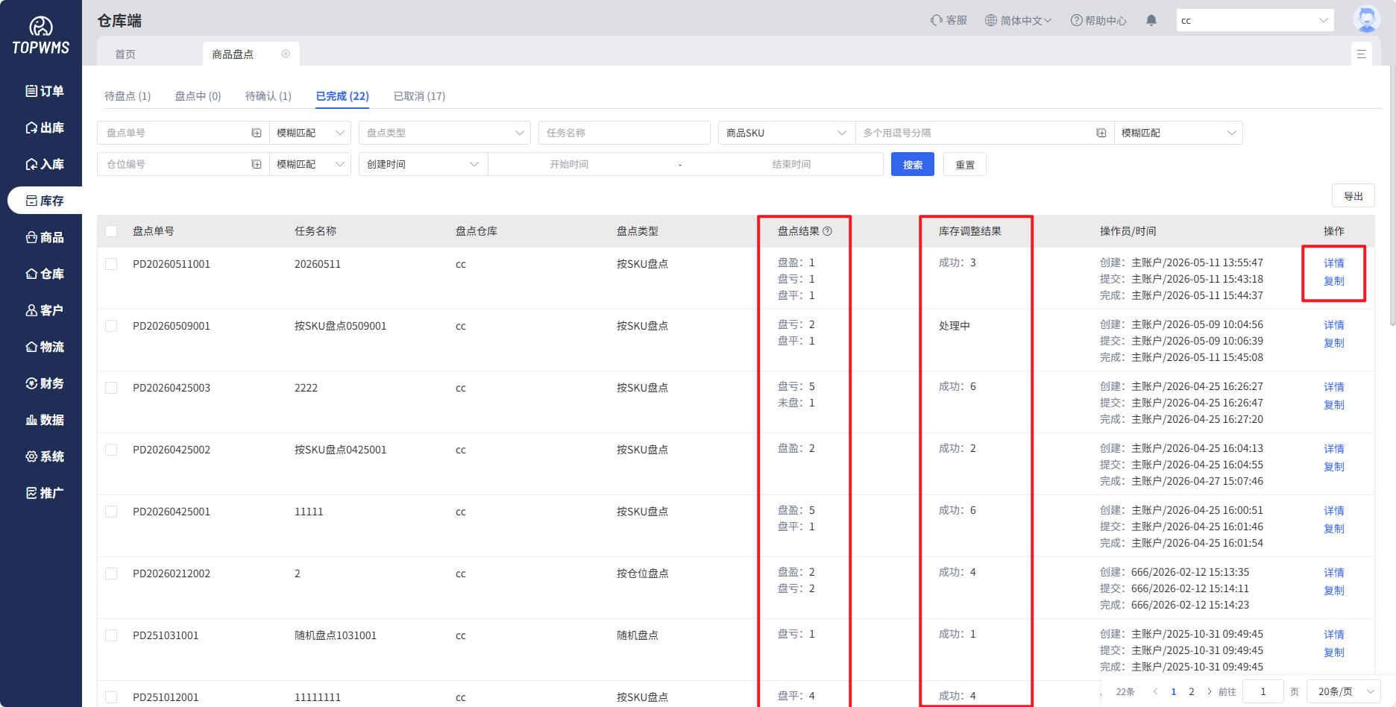Click the 重置 reset button

coord(965,164)
